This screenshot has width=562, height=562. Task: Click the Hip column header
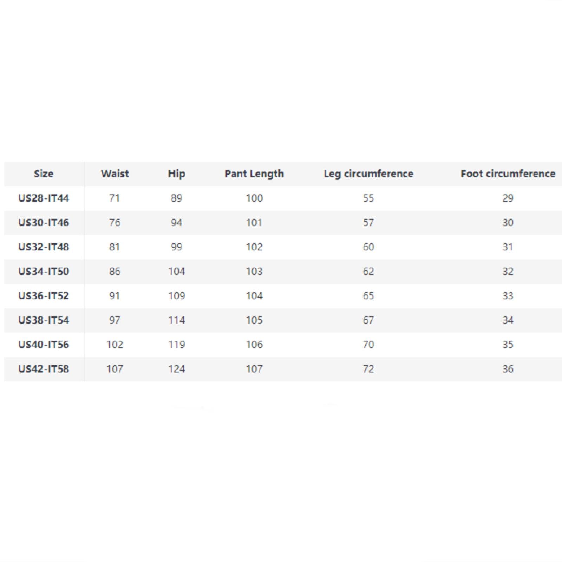[x=176, y=174]
